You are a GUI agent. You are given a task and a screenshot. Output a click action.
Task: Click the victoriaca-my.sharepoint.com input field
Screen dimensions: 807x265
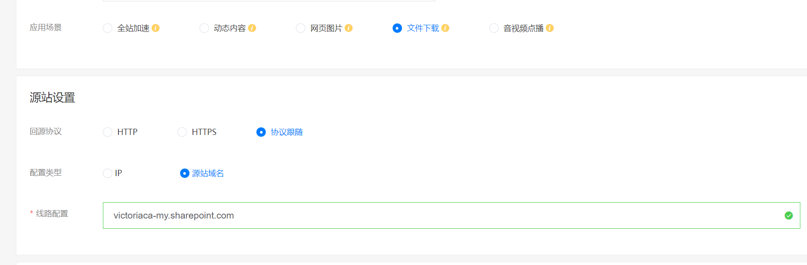tap(444, 215)
